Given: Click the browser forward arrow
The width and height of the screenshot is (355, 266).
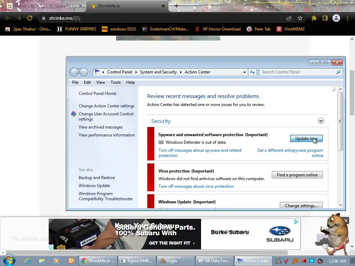Looking at the screenshot, I should pyautogui.click(x=19, y=18).
